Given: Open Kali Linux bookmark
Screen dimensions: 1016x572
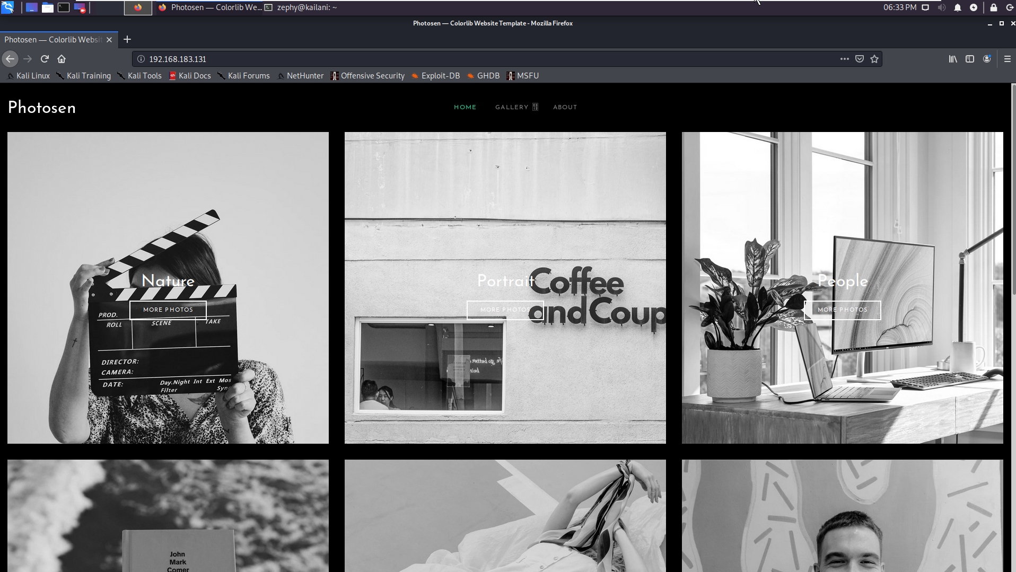Looking at the screenshot, I should 29,76.
